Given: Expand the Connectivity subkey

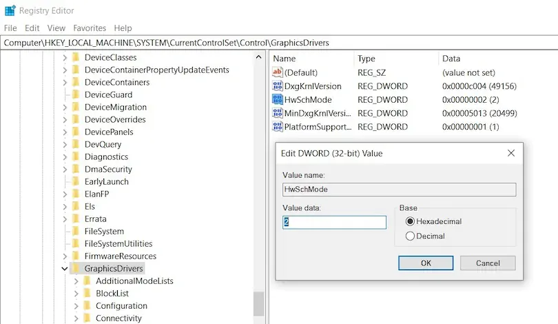Looking at the screenshot, I should point(76,318).
